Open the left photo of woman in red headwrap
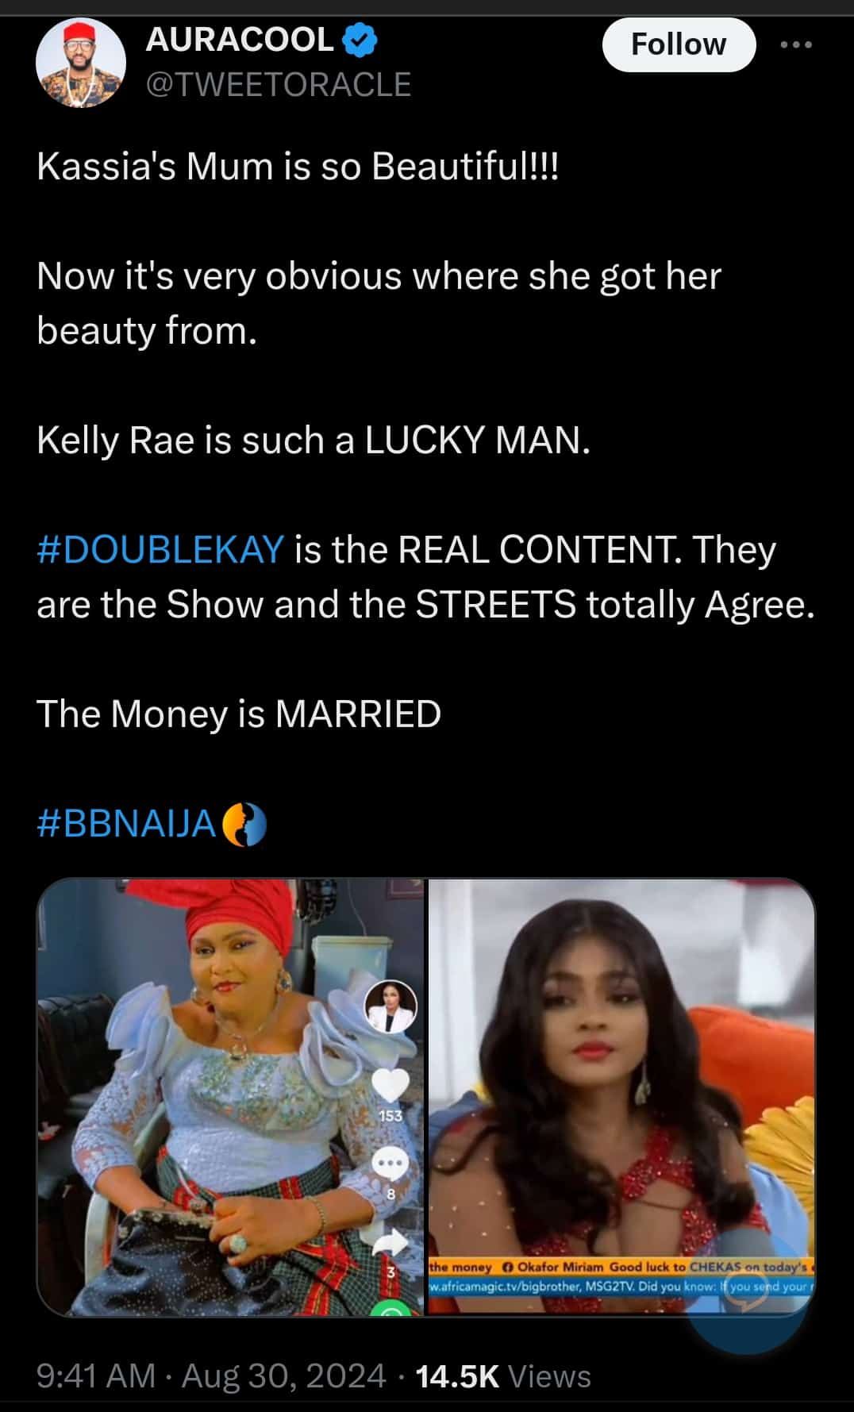854x1412 pixels. tap(231, 1097)
